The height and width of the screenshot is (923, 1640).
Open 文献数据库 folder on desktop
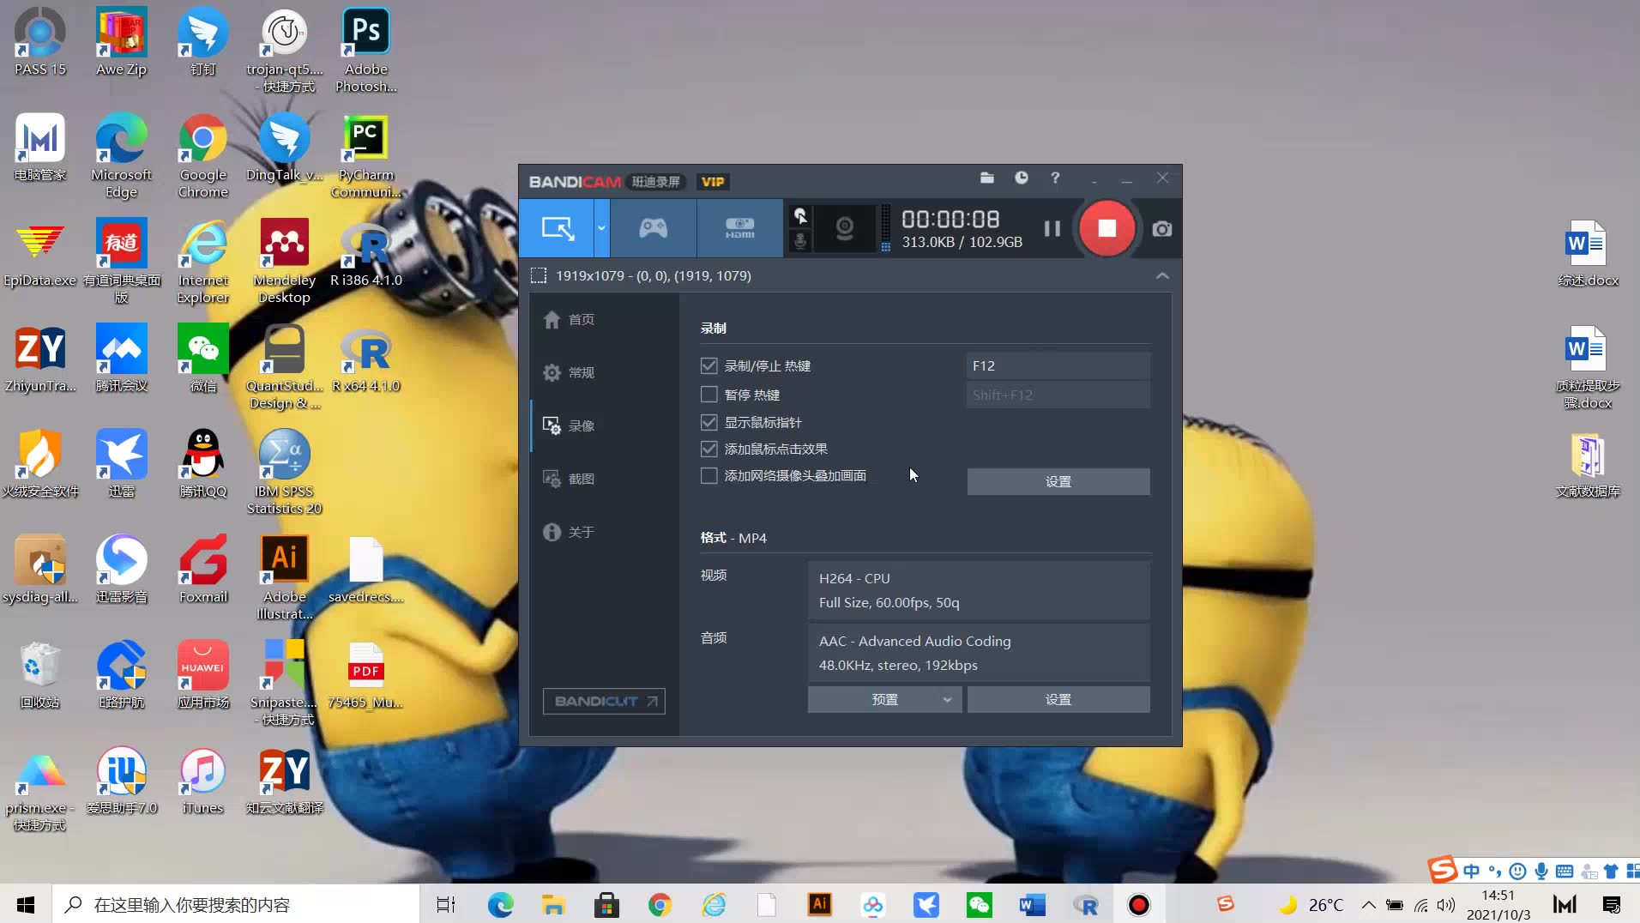pos(1588,463)
